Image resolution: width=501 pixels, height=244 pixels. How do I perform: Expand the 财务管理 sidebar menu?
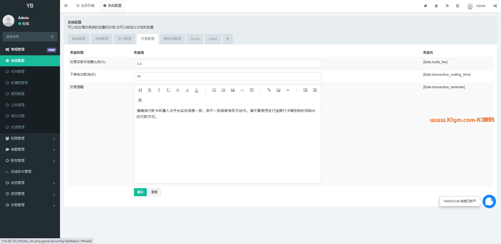point(30,160)
